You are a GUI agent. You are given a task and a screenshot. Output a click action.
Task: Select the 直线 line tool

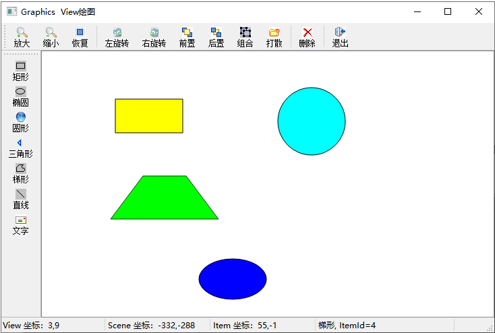pyautogui.click(x=20, y=199)
